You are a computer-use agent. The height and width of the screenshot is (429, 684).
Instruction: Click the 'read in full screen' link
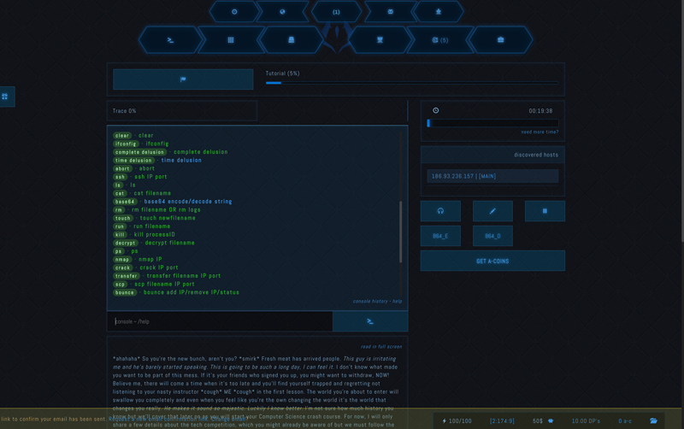click(x=381, y=347)
